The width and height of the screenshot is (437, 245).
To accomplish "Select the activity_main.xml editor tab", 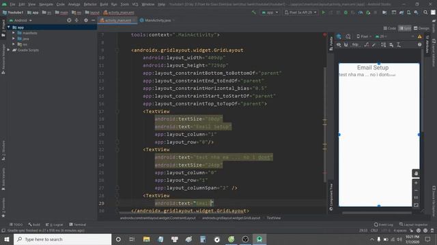I will pos(118,20).
